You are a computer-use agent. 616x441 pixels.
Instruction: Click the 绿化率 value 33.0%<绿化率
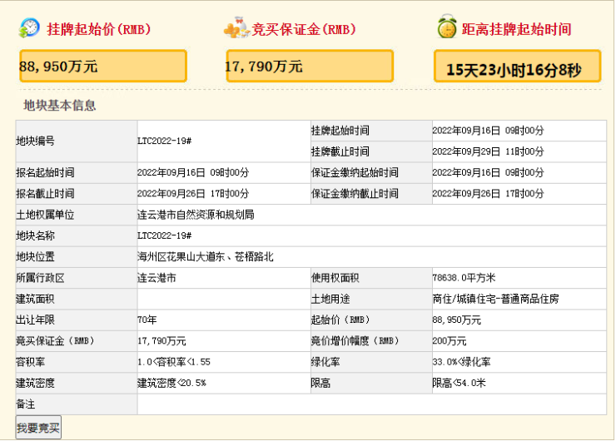click(x=461, y=362)
